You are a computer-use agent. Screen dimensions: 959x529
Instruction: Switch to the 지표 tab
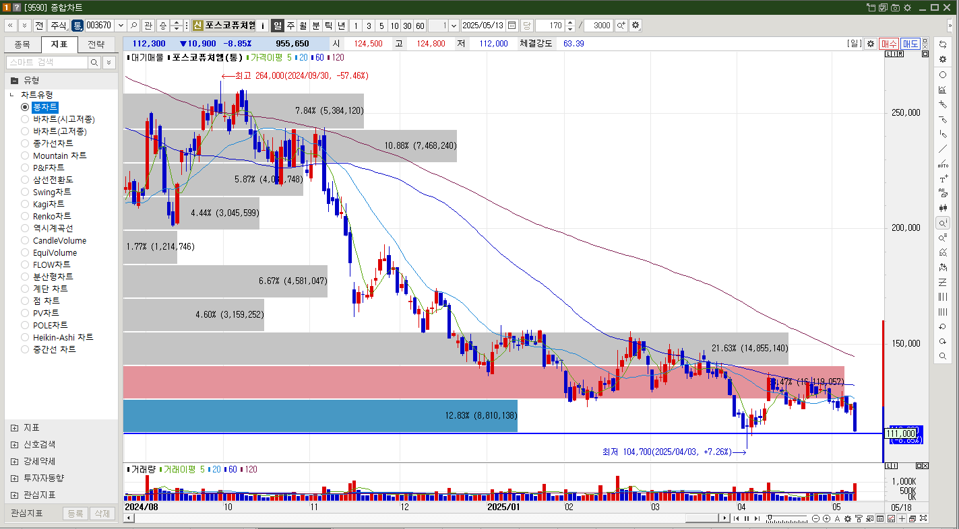(x=59, y=44)
